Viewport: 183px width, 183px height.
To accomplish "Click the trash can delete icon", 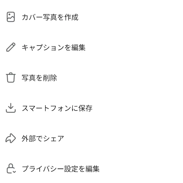I will pyautogui.click(x=11, y=78).
